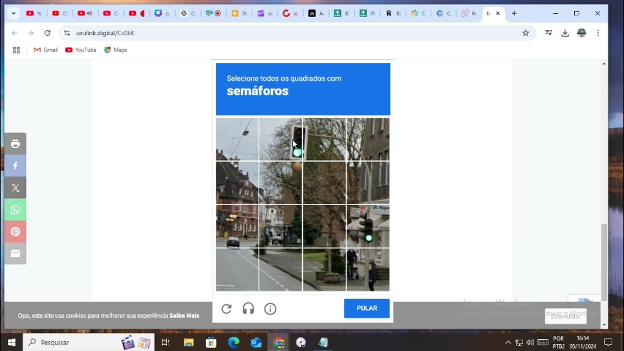Open File Explorer from the taskbar

click(x=188, y=342)
